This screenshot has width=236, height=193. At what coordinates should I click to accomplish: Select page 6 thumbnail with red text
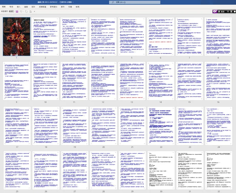pyautogui.click(x=160, y=36)
